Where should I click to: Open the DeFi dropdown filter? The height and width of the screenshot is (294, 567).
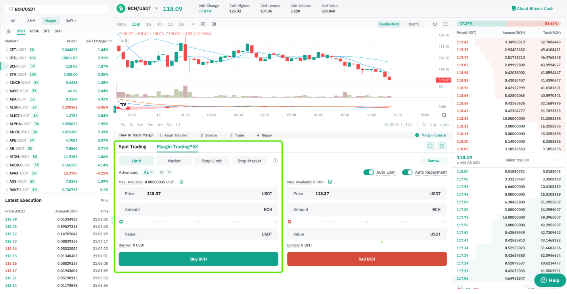(x=71, y=21)
